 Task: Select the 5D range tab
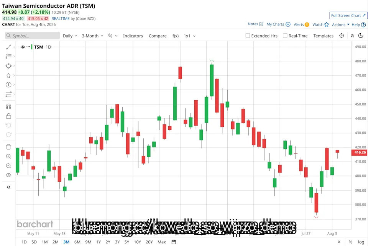[34, 242]
